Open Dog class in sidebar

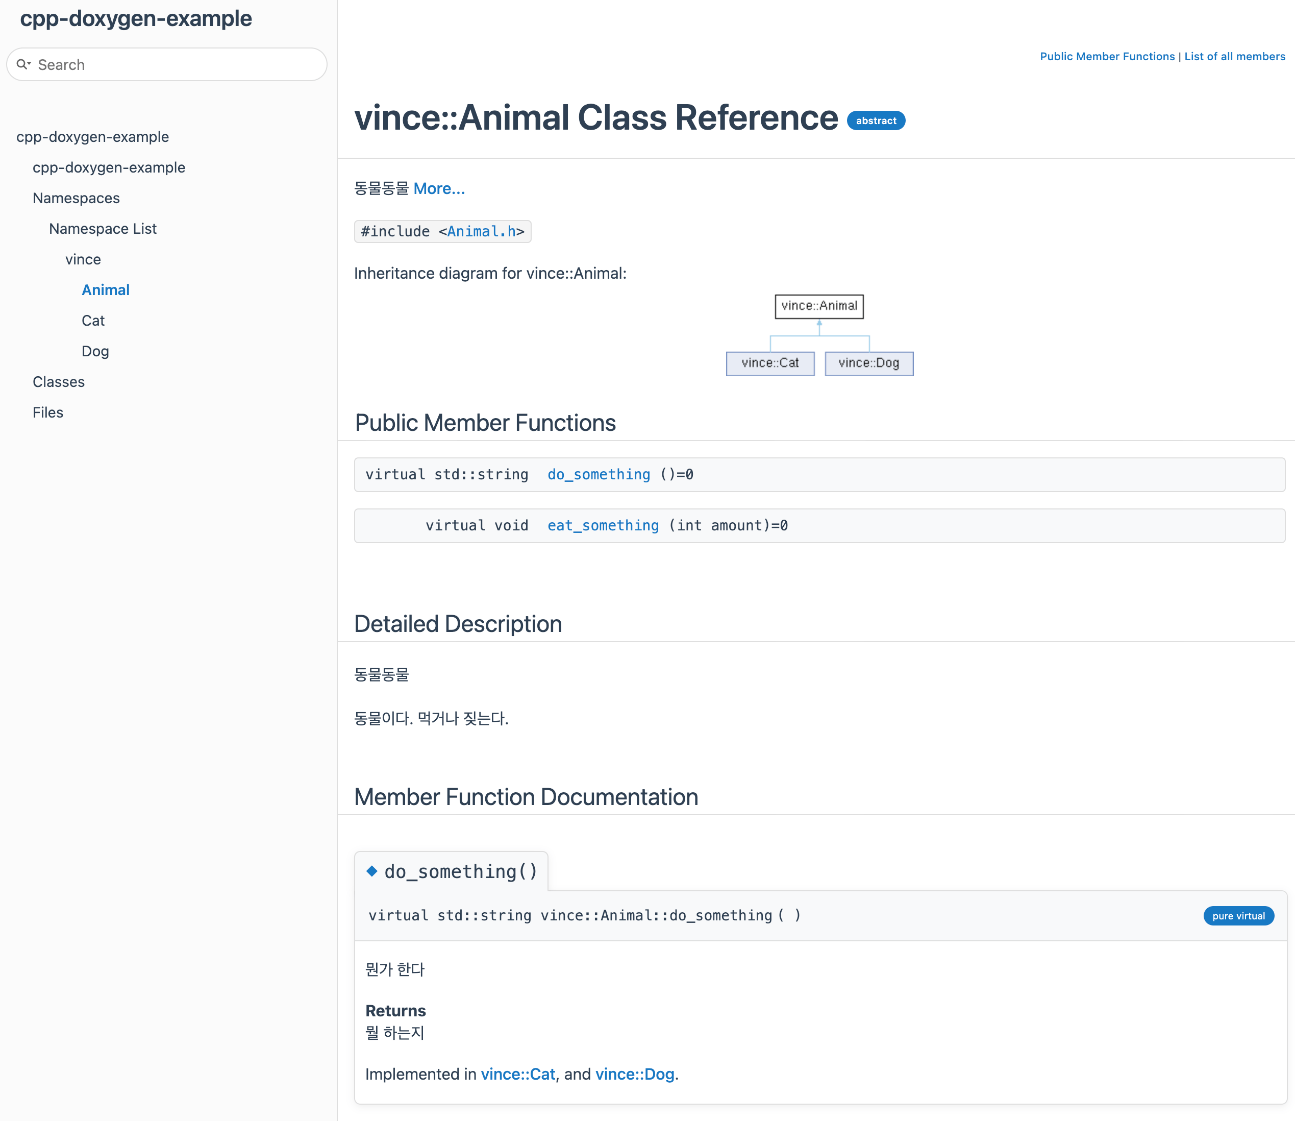coord(95,352)
